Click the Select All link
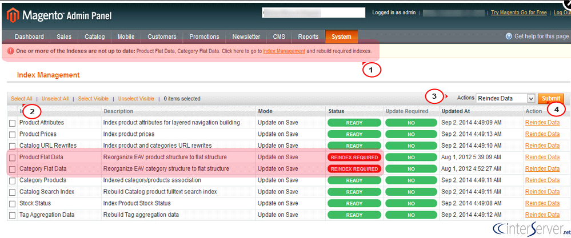This screenshot has height=238, width=571. click(x=22, y=99)
